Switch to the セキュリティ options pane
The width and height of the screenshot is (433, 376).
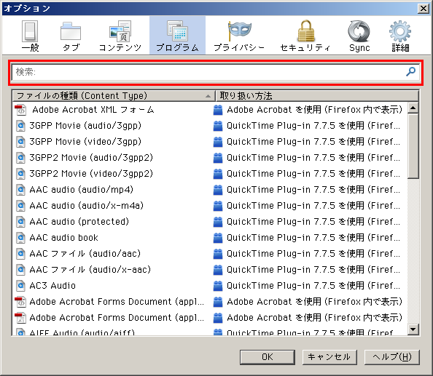(x=305, y=36)
